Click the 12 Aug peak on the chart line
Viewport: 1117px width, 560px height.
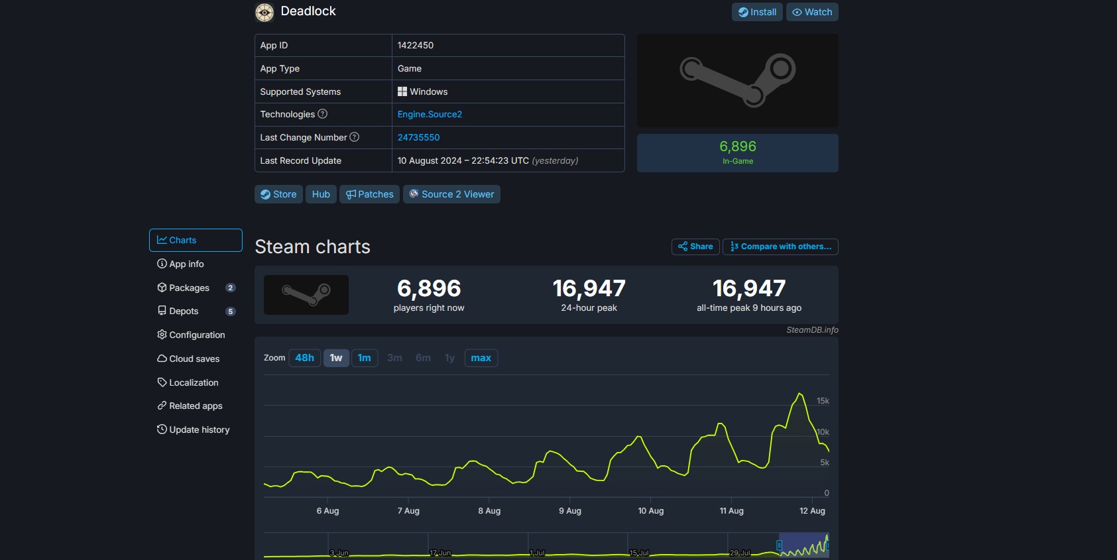tap(800, 394)
